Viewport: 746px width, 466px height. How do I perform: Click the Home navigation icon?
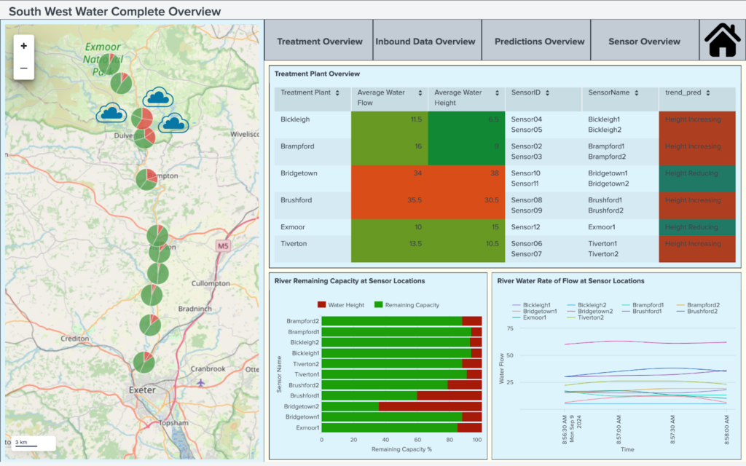tap(722, 42)
